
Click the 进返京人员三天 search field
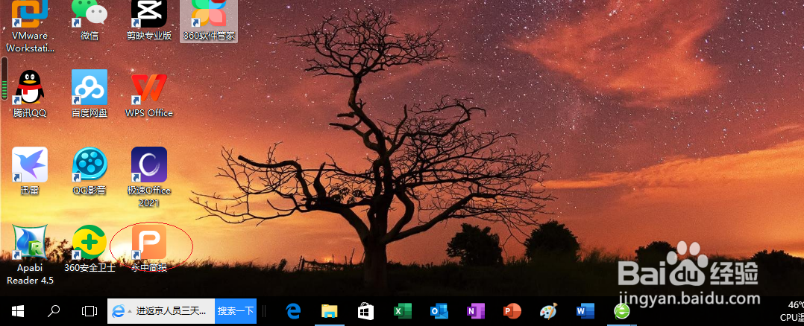[172, 310]
